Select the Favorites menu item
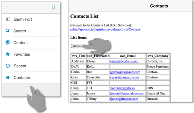 [22, 54]
